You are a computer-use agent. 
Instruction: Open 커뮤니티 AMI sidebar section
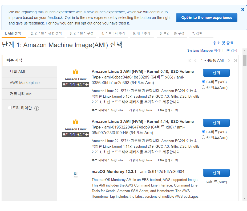click(30, 94)
